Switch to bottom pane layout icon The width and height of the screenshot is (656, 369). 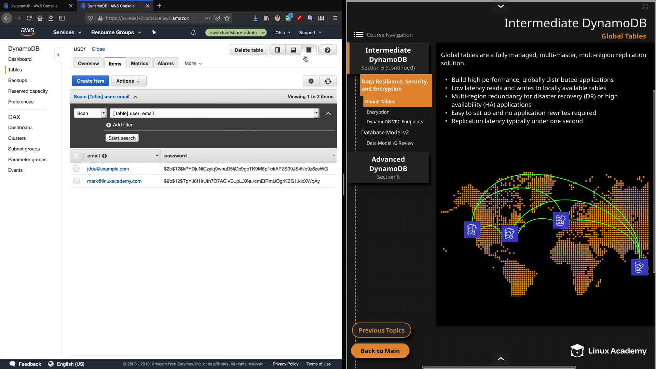pos(293,50)
